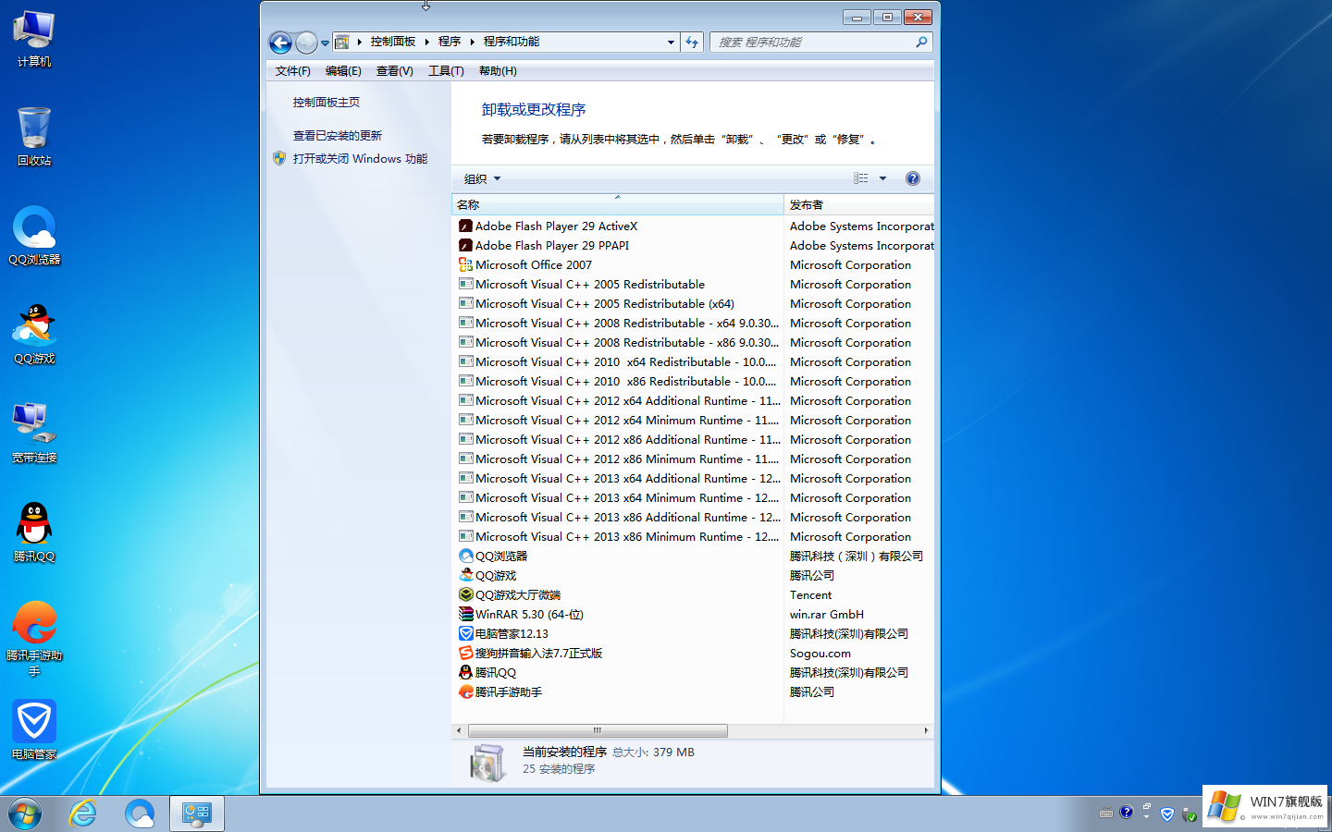This screenshot has height=832, width=1332.
Task: Sort list by 发布者 column header
Action: 859,204
